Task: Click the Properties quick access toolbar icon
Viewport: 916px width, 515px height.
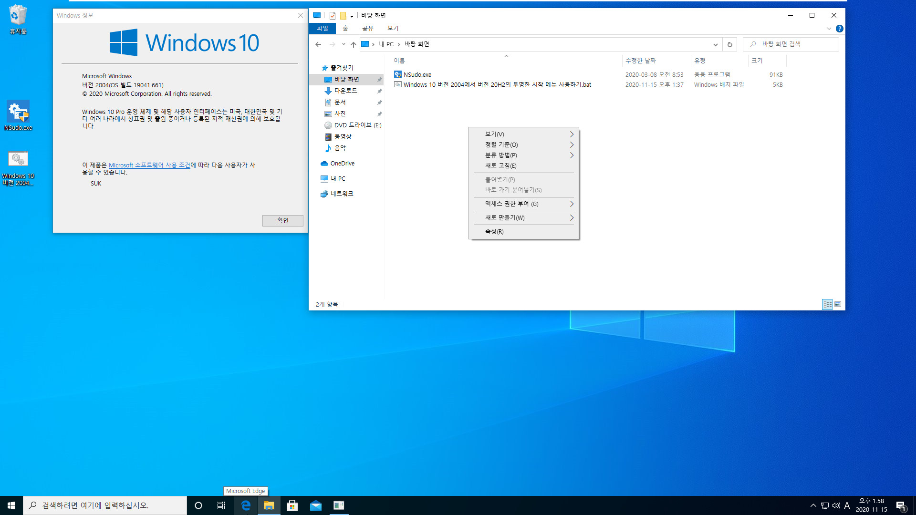Action: point(333,16)
